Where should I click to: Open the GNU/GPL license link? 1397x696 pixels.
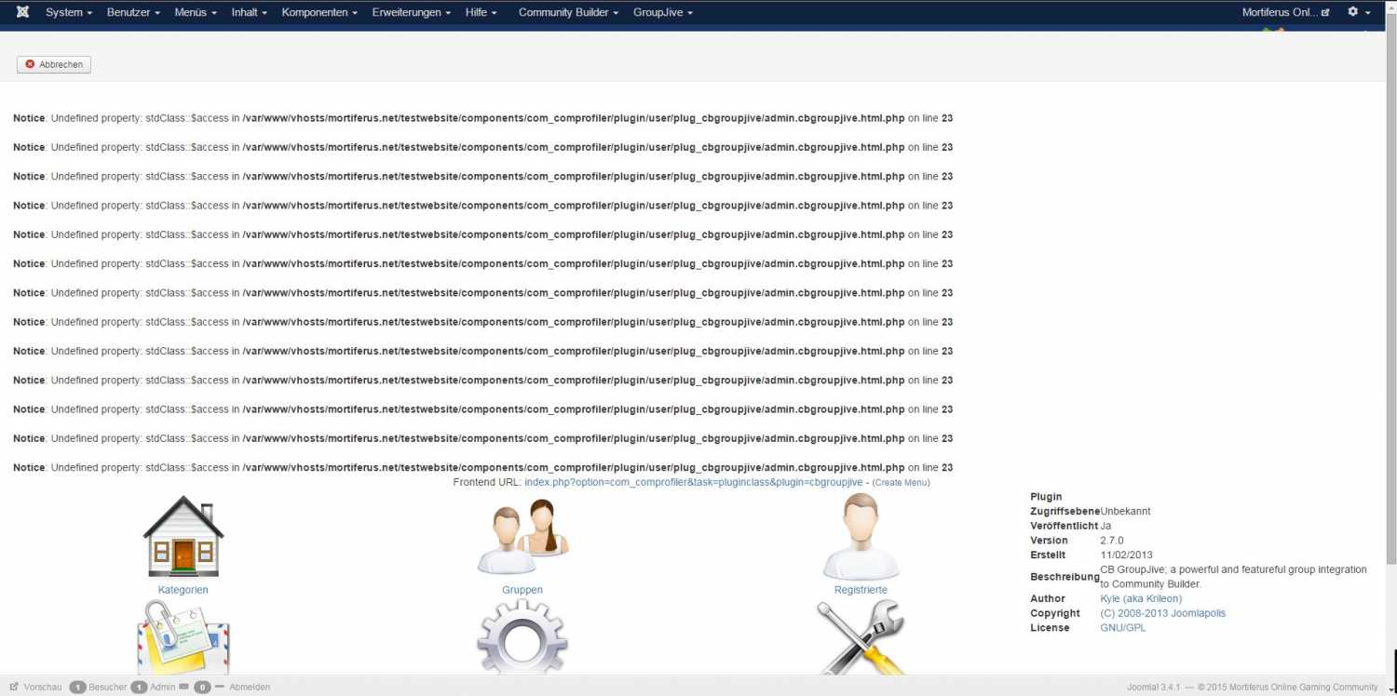(x=1123, y=628)
